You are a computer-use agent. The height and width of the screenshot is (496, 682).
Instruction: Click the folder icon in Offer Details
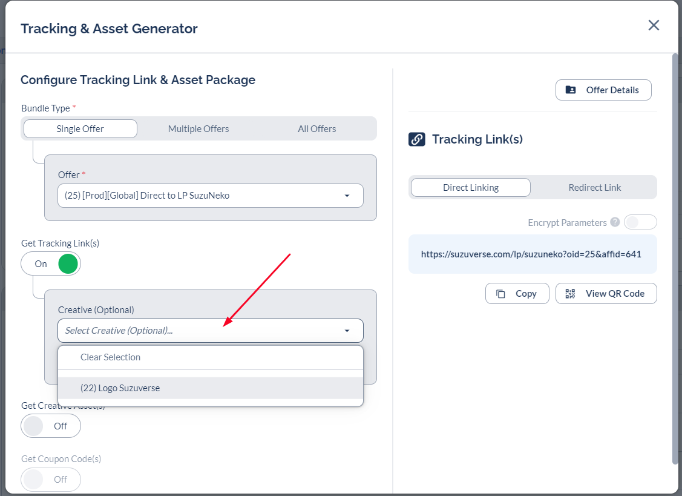tap(571, 90)
